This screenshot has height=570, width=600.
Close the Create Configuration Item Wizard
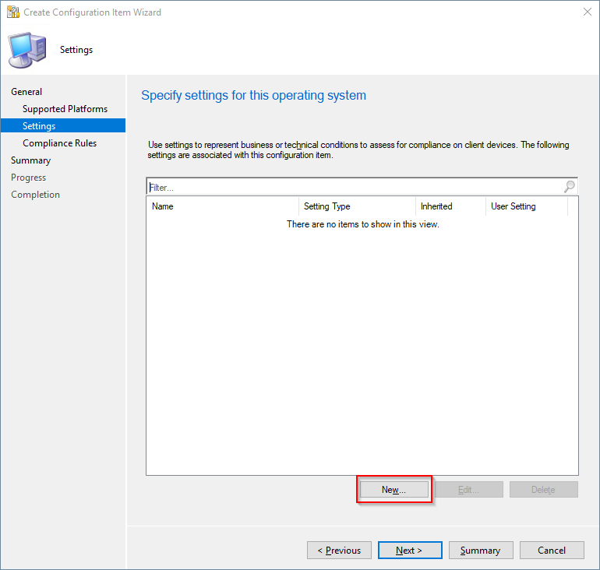tap(587, 12)
